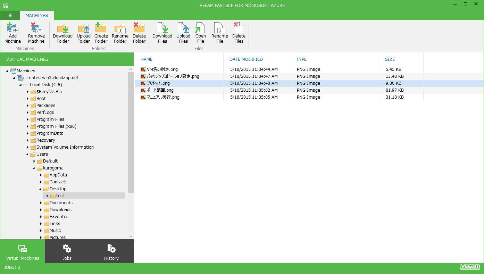Collapse the Desktop folder
Image resolution: width=484 pixels, height=274 pixels.
[x=40, y=189]
